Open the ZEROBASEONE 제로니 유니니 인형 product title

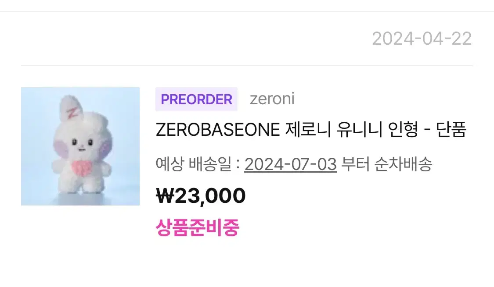click(x=311, y=130)
